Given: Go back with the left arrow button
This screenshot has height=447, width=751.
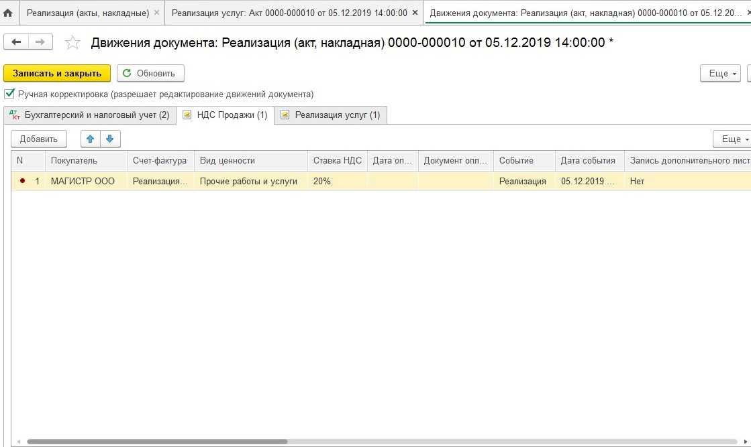Looking at the screenshot, I should click(16, 42).
